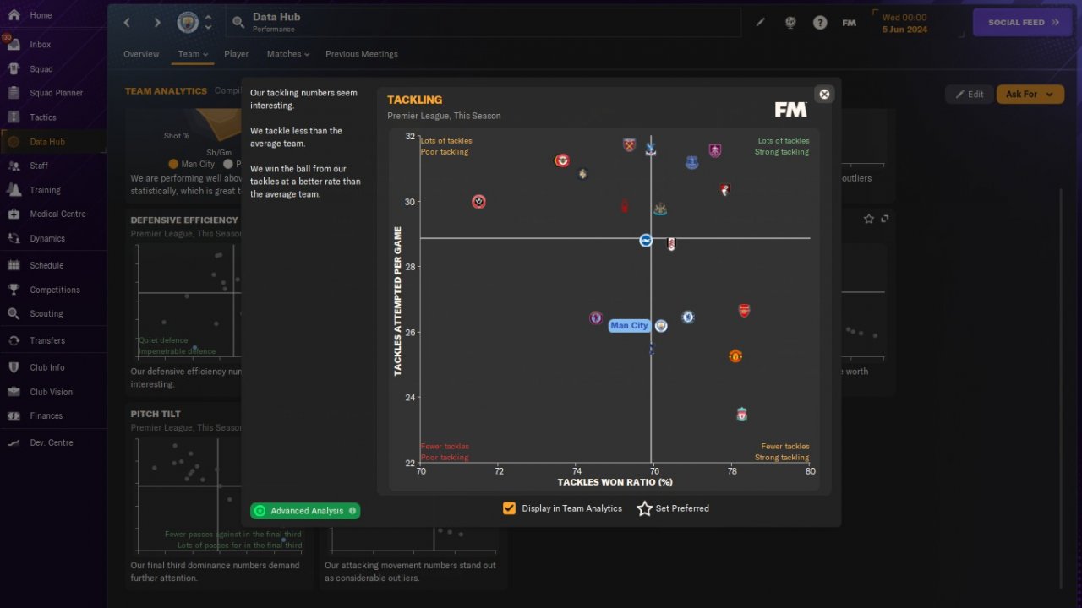1082x608 pixels.
Task: Open the Social Feed panel
Action: pyautogui.click(x=1024, y=23)
